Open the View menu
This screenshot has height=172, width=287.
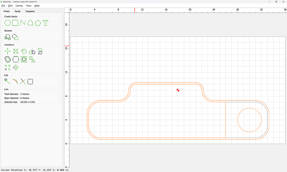[x=29, y=6]
